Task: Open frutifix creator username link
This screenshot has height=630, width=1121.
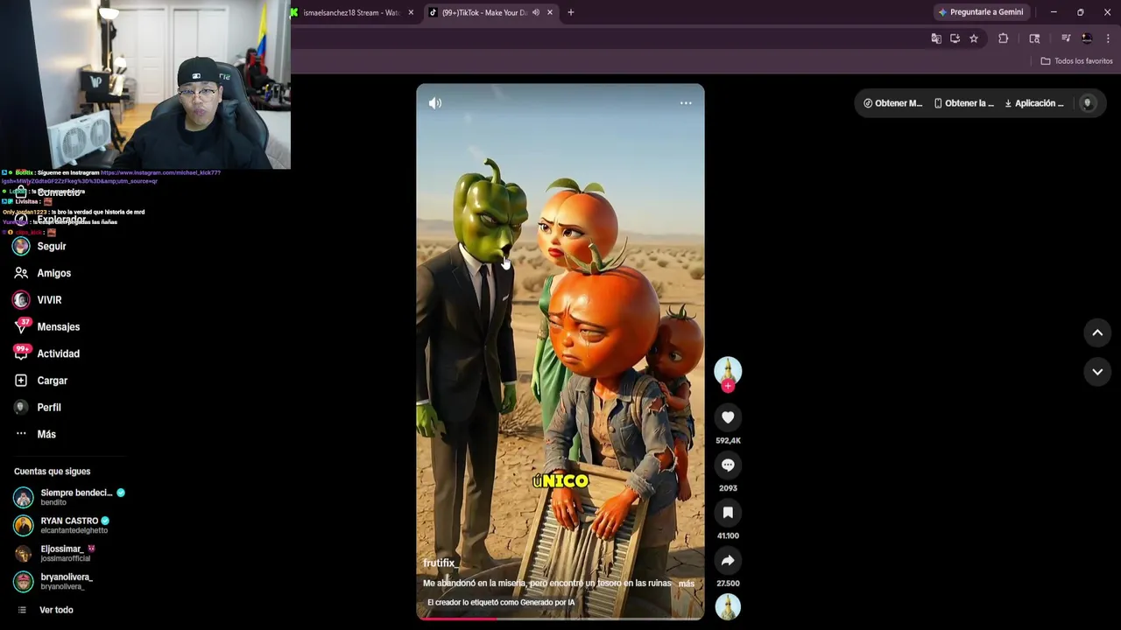Action: [439, 563]
